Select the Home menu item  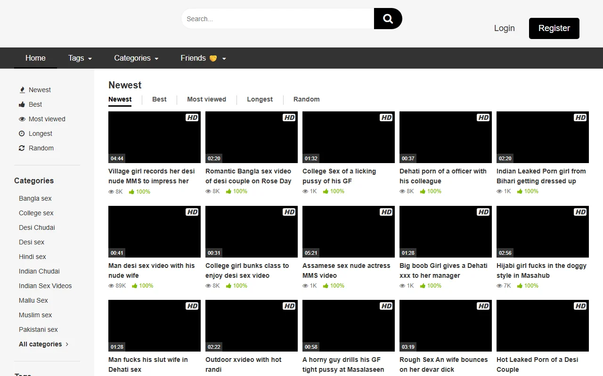(35, 58)
